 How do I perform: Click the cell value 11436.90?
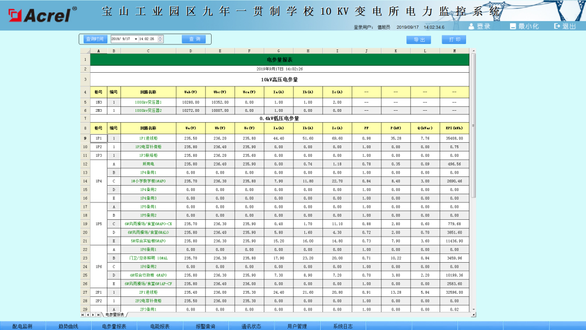pyautogui.click(x=455, y=241)
